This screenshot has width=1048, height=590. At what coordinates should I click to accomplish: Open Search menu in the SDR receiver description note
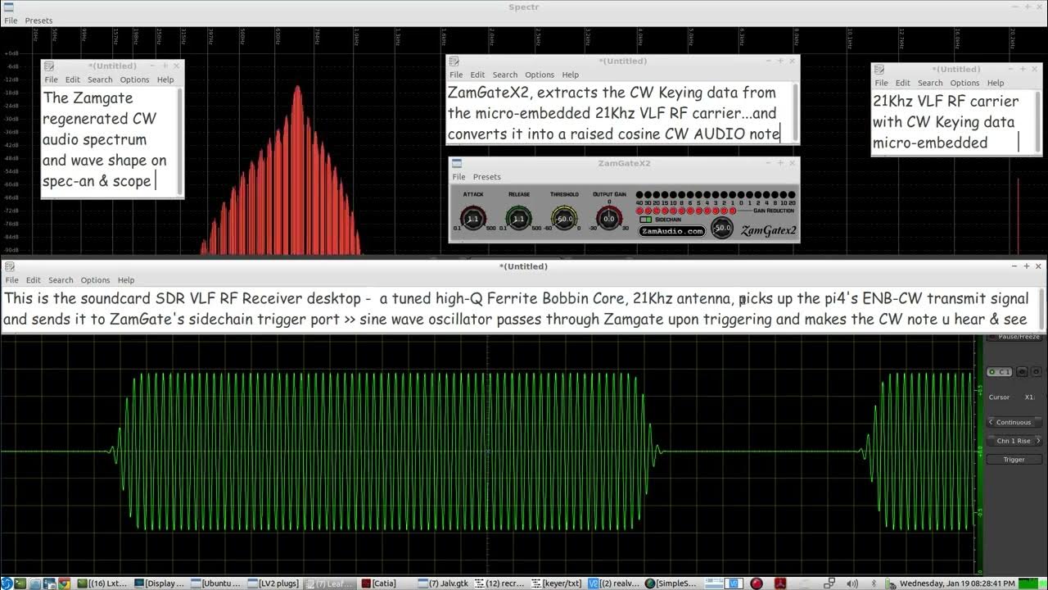tap(61, 280)
